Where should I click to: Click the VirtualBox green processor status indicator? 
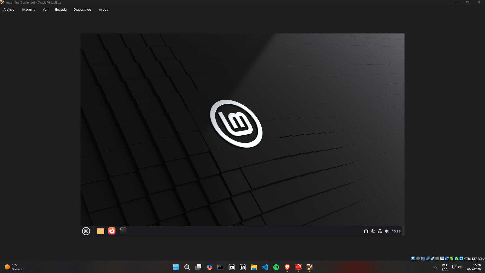[452, 259]
